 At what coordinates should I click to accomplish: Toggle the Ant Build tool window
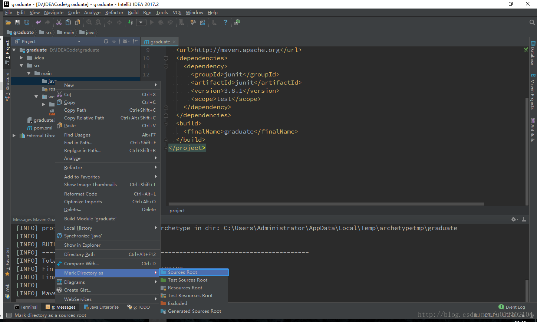[x=533, y=130]
